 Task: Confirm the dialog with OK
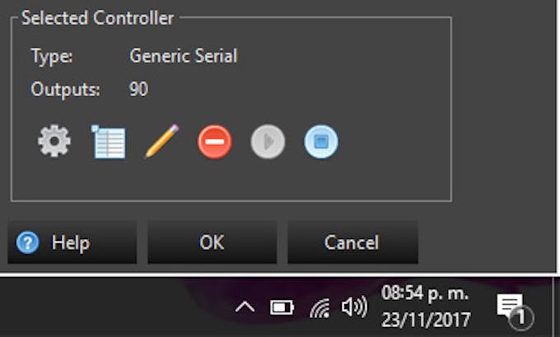click(x=212, y=242)
